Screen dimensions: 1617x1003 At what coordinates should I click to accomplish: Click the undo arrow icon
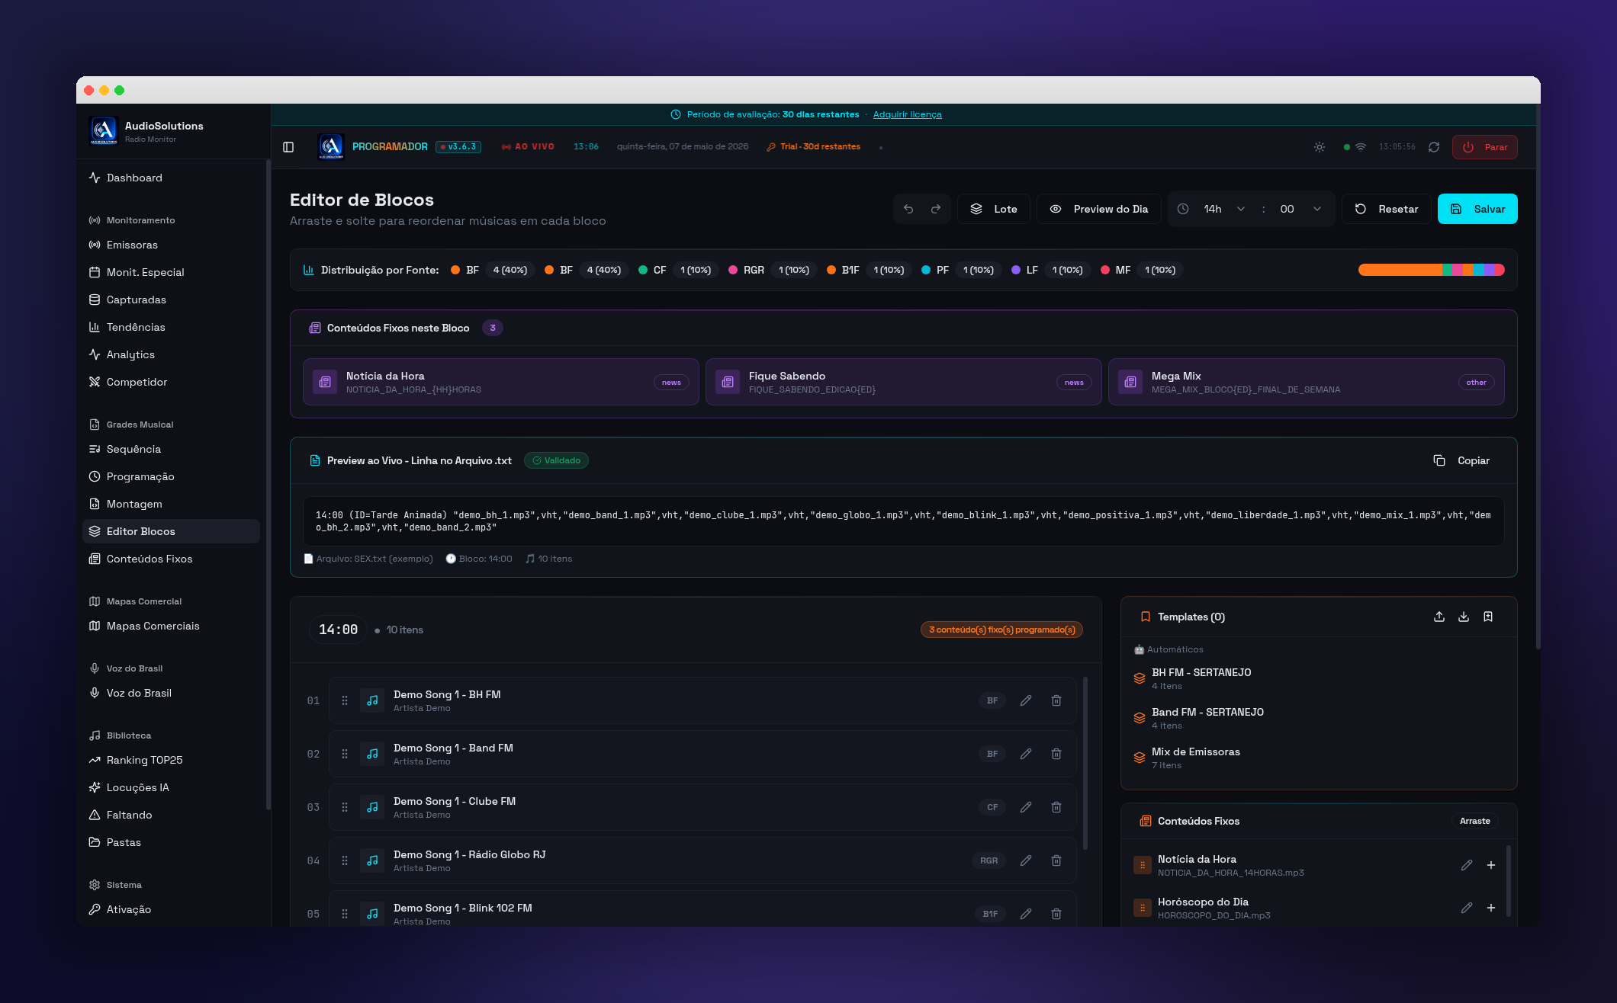tap(908, 209)
